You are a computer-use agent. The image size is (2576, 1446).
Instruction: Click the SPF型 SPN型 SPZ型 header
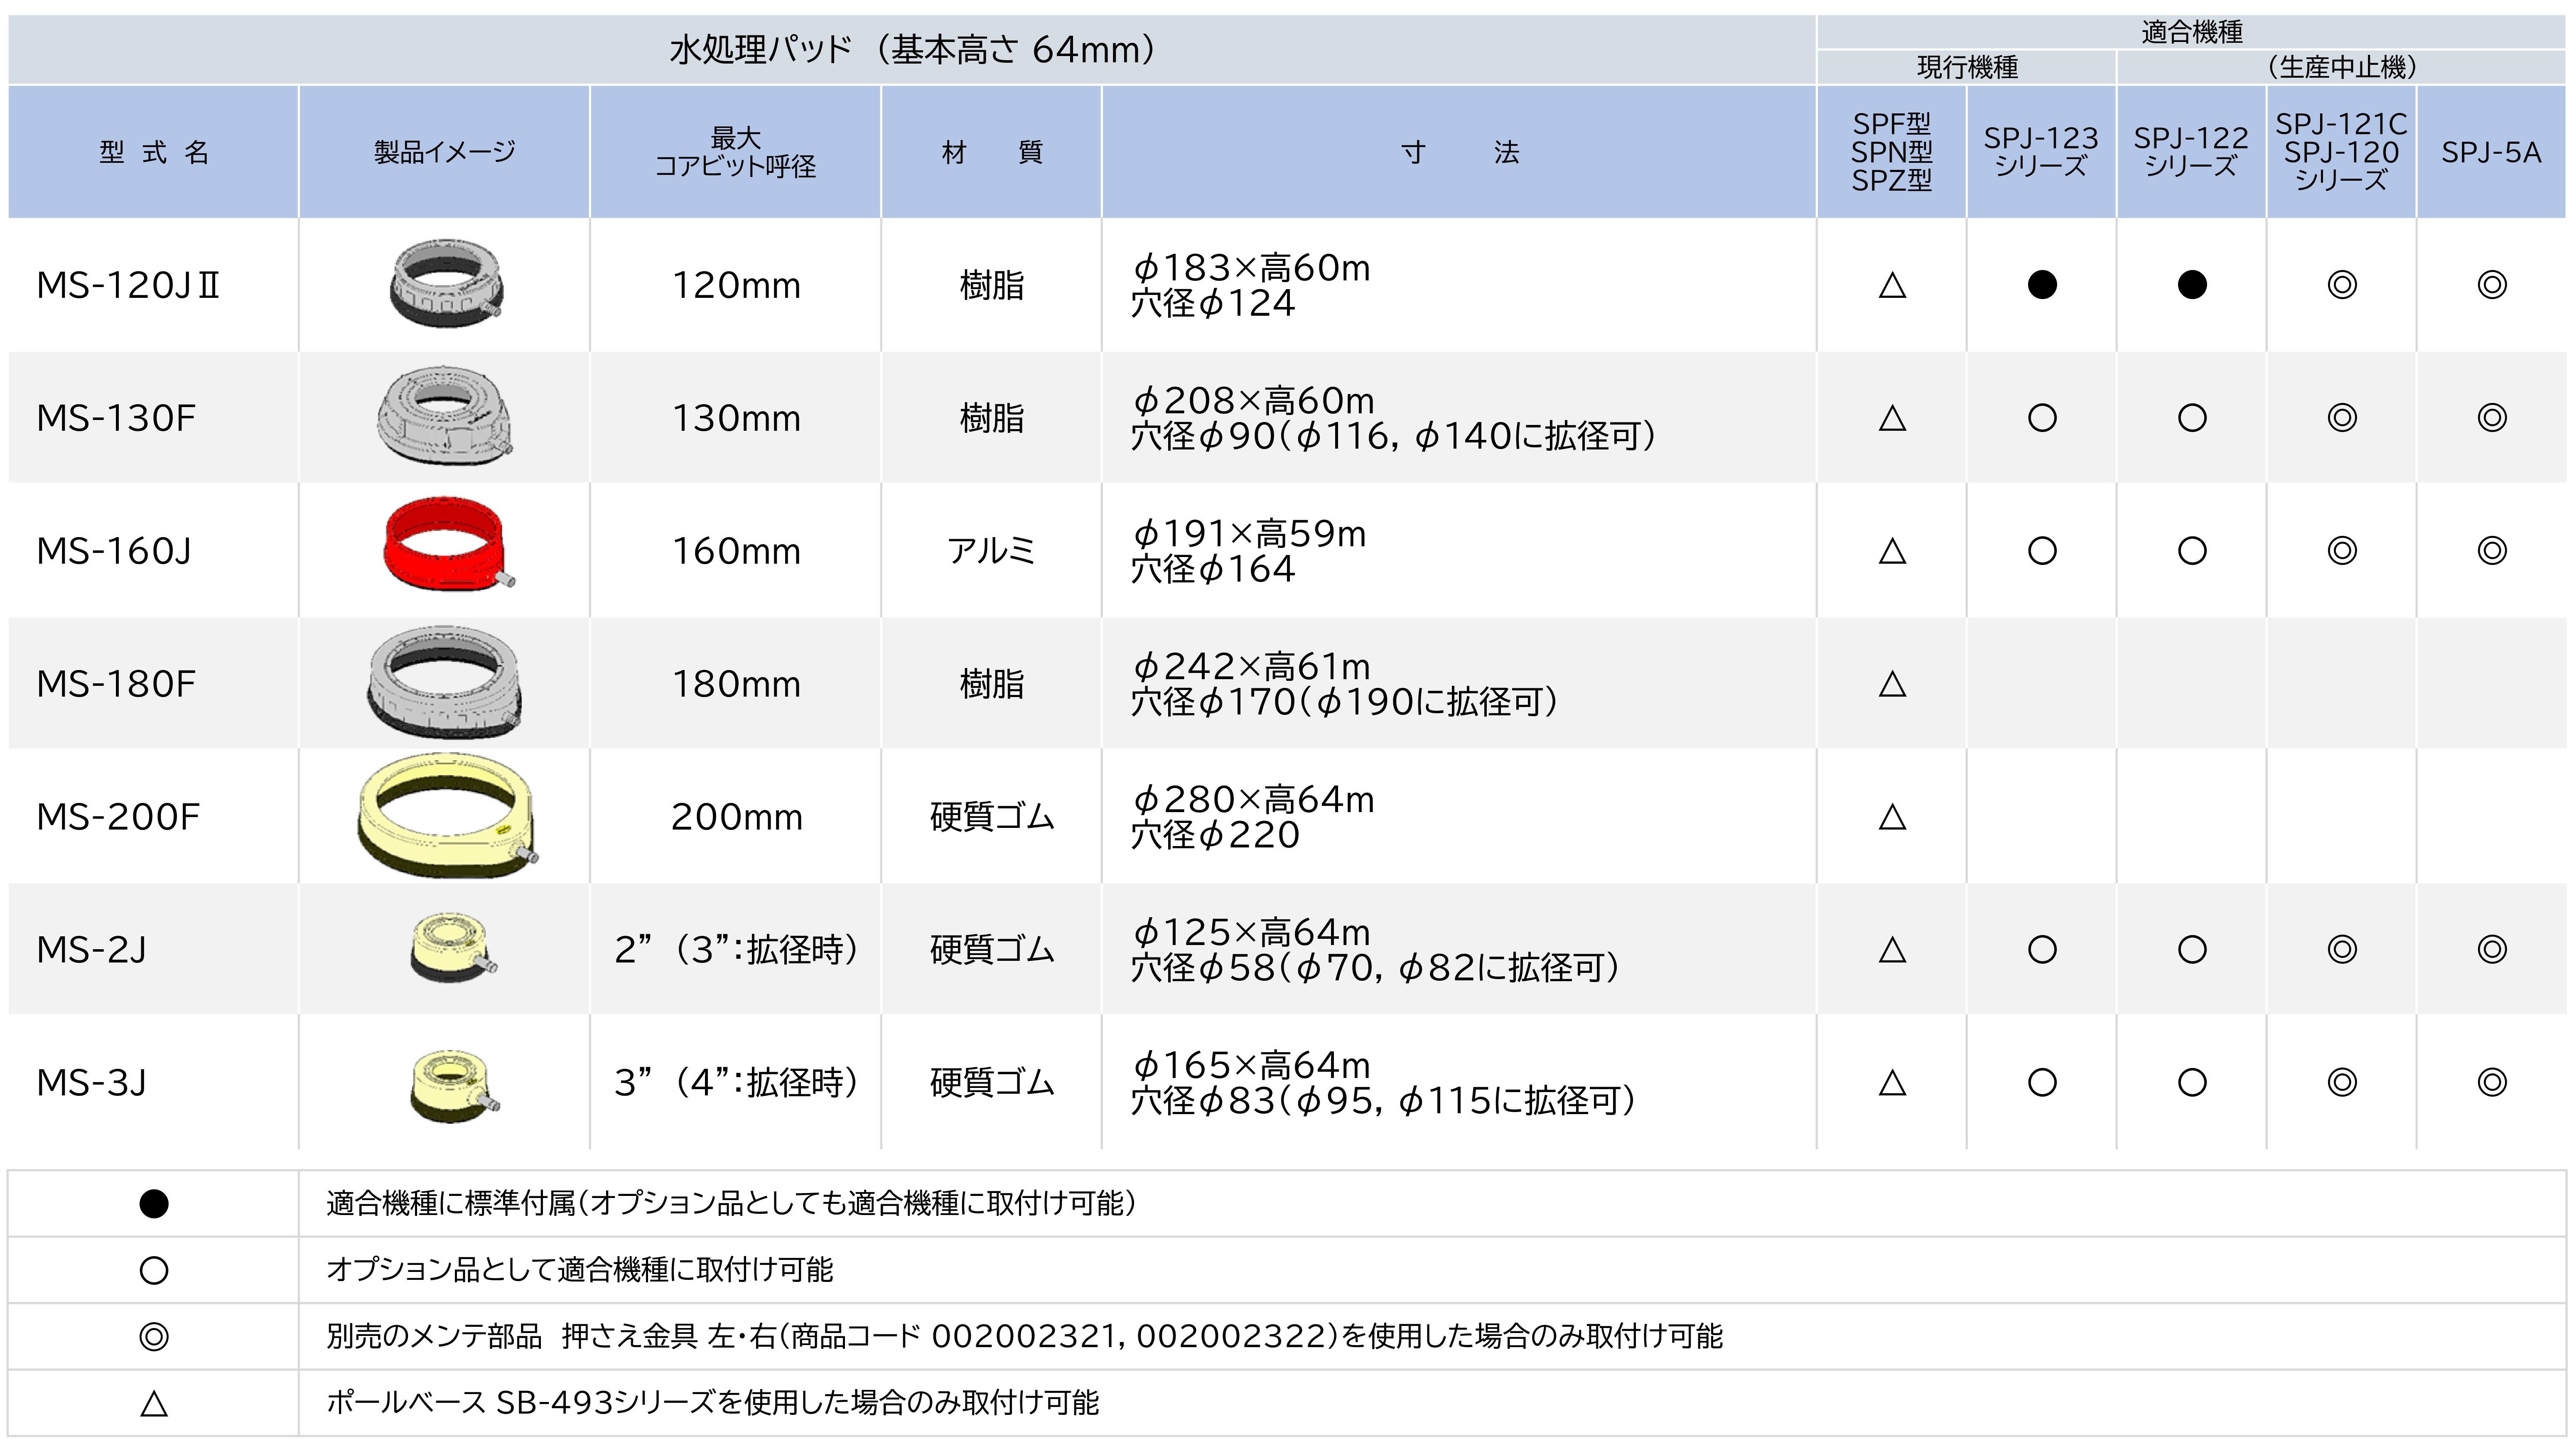click(x=1892, y=152)
